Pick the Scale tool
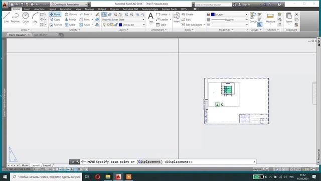Image resolution: width=321 pixels, height=181 pixels. [x=70, y=25]
